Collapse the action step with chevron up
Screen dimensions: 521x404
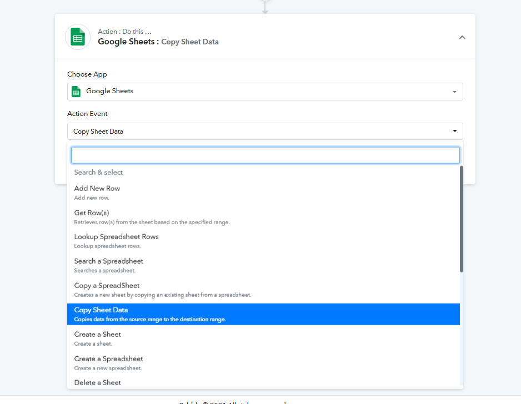(x=462, y=38)
